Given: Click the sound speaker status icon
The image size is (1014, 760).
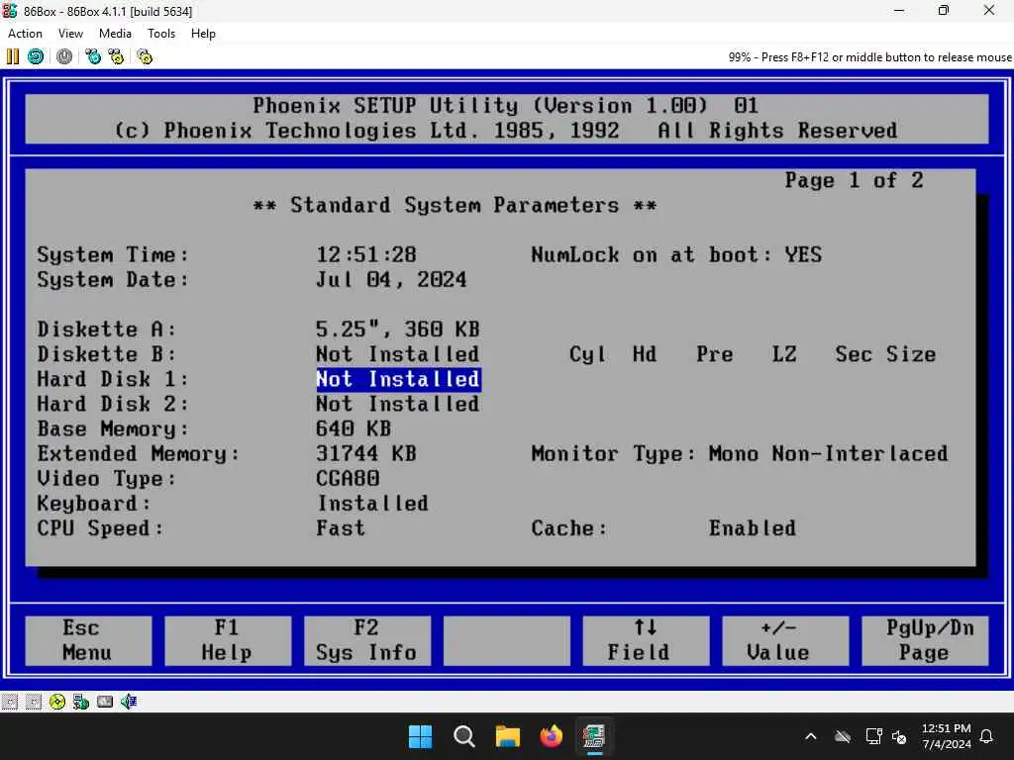Looking at the screenshot, I should [x=129, y=702].
